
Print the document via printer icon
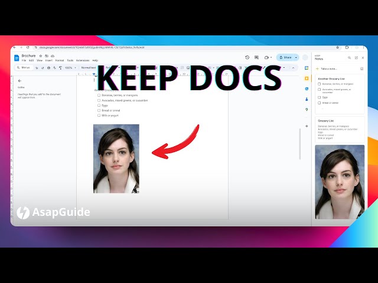48,68
